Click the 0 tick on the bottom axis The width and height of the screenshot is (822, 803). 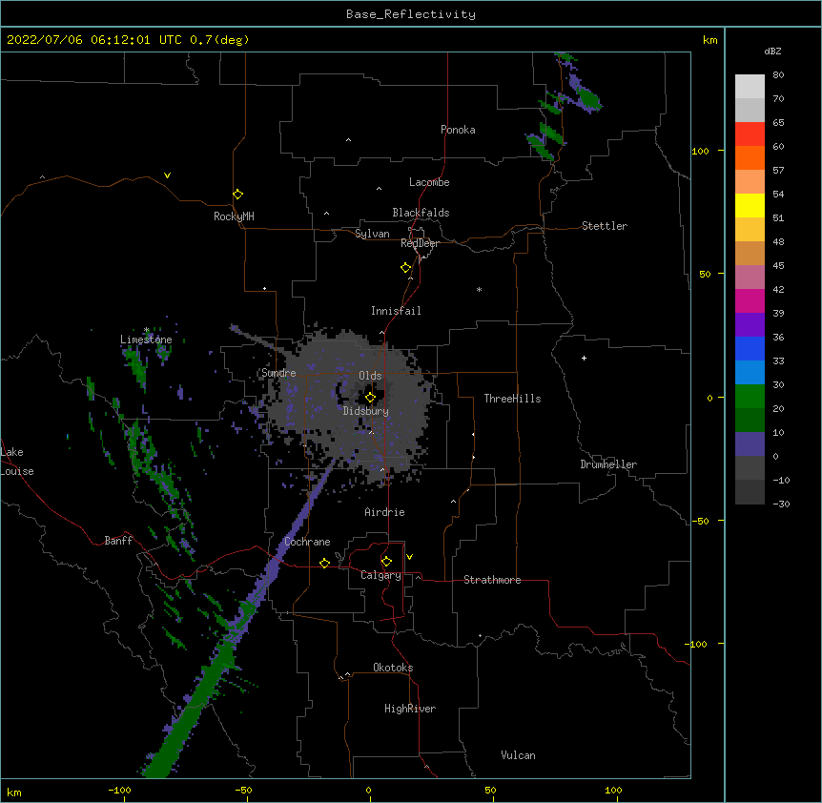click(x=368, y=790)
